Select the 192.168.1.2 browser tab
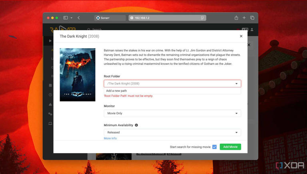 tap(167, 18)
